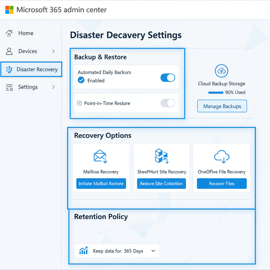Click the Settings list icon in sidebar
Image resolution: width=270 pixels, height=270 pixels.
click(9, 87)
